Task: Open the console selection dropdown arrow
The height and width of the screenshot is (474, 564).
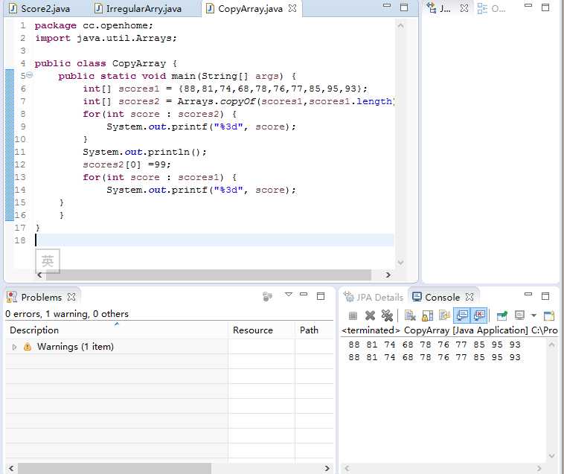Action: click(533, 316)
